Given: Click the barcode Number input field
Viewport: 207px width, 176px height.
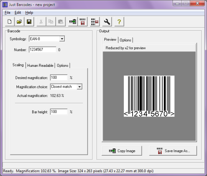Looking at the screenshot, I should pos(43,50).
